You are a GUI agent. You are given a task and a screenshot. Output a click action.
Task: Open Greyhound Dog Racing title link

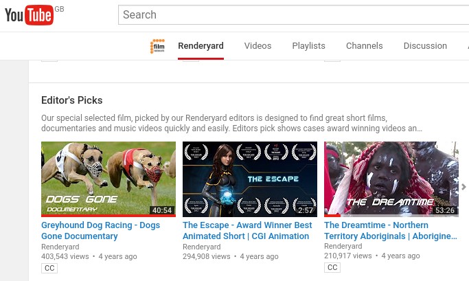[x=100, y=230]
